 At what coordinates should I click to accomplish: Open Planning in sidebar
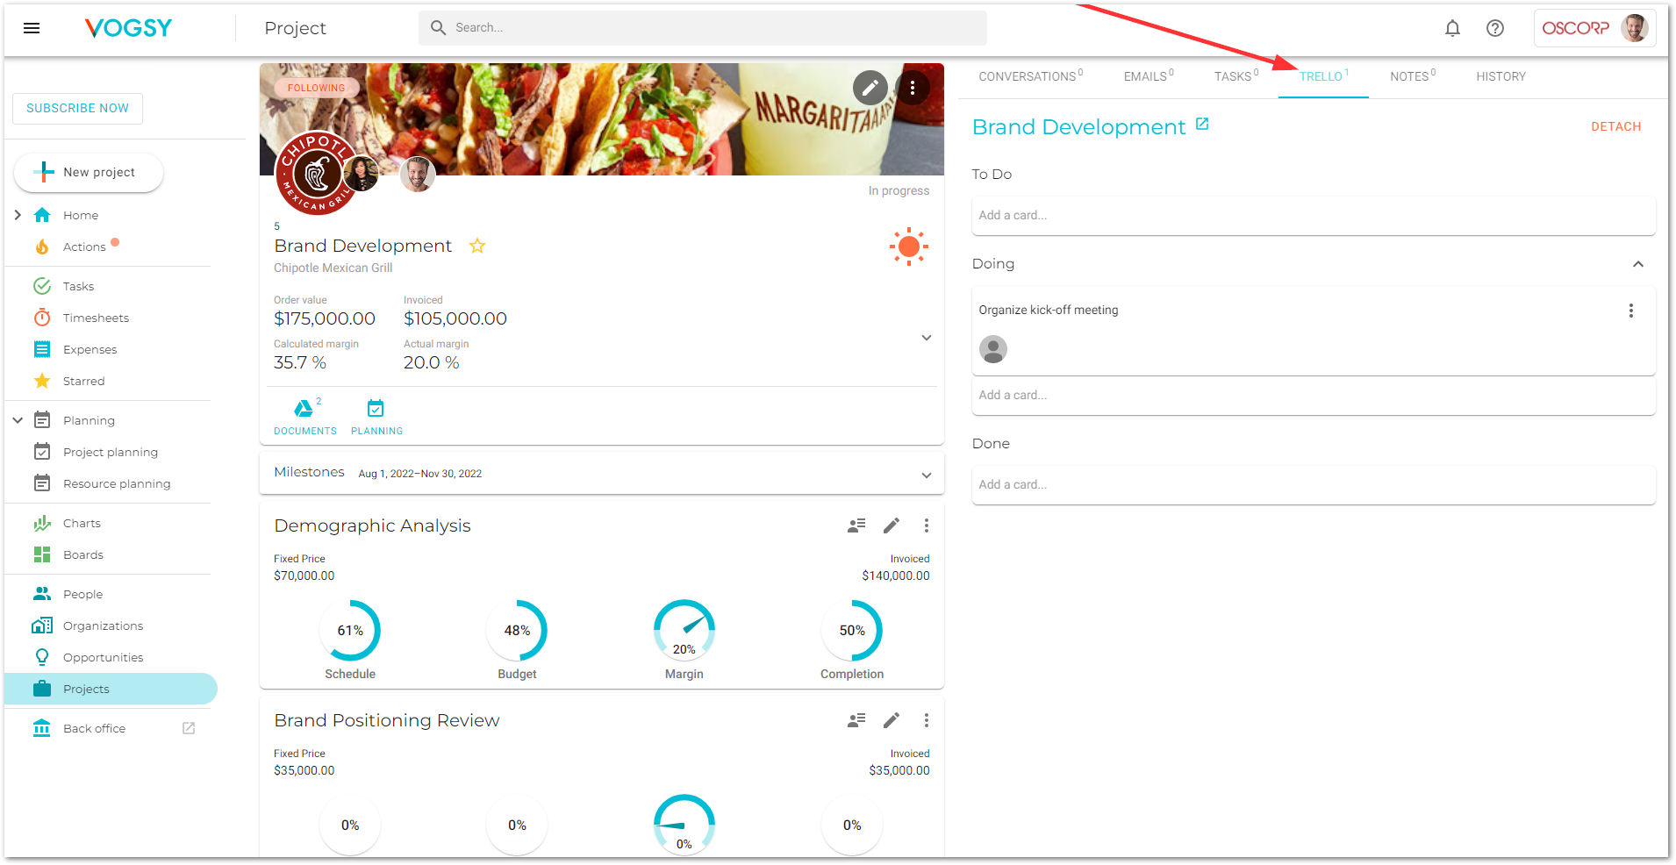click(x=89, y=420)
